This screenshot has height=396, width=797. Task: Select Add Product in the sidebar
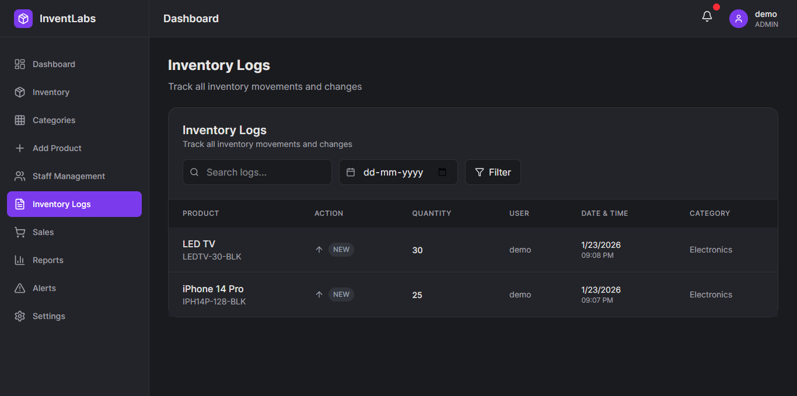[57, 148]
